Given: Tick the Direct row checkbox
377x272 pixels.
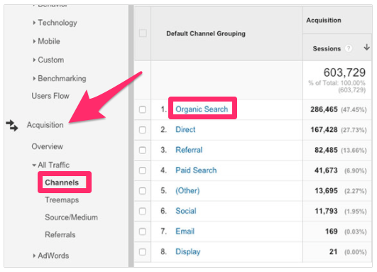Looking at the screenshot, I should [143, 130].
